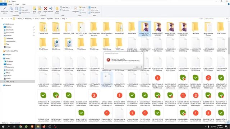Screen dimensions: 230x129
Task: Click the taskbar Search icon
Action: coord(9,126)
